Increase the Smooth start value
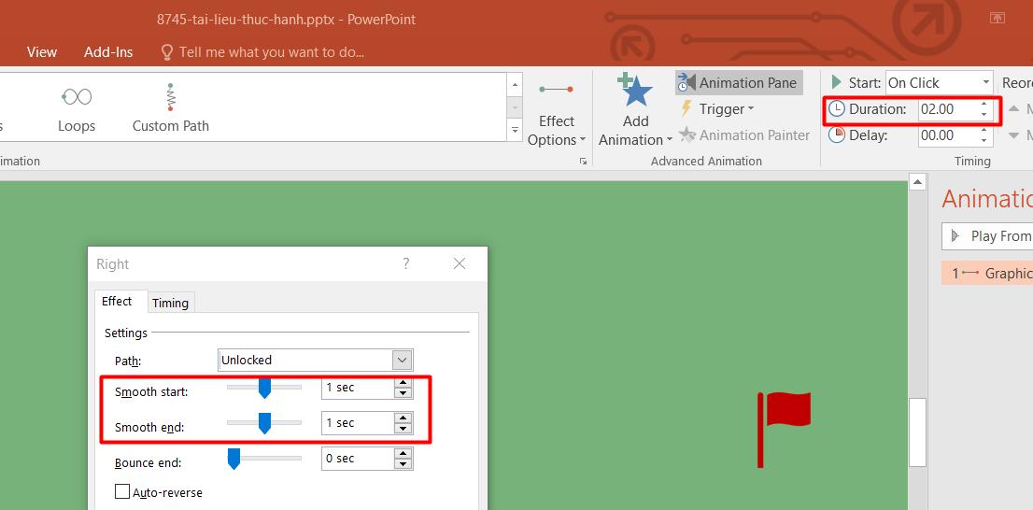Screen dimensions: 1033x510 pos(403,383)
